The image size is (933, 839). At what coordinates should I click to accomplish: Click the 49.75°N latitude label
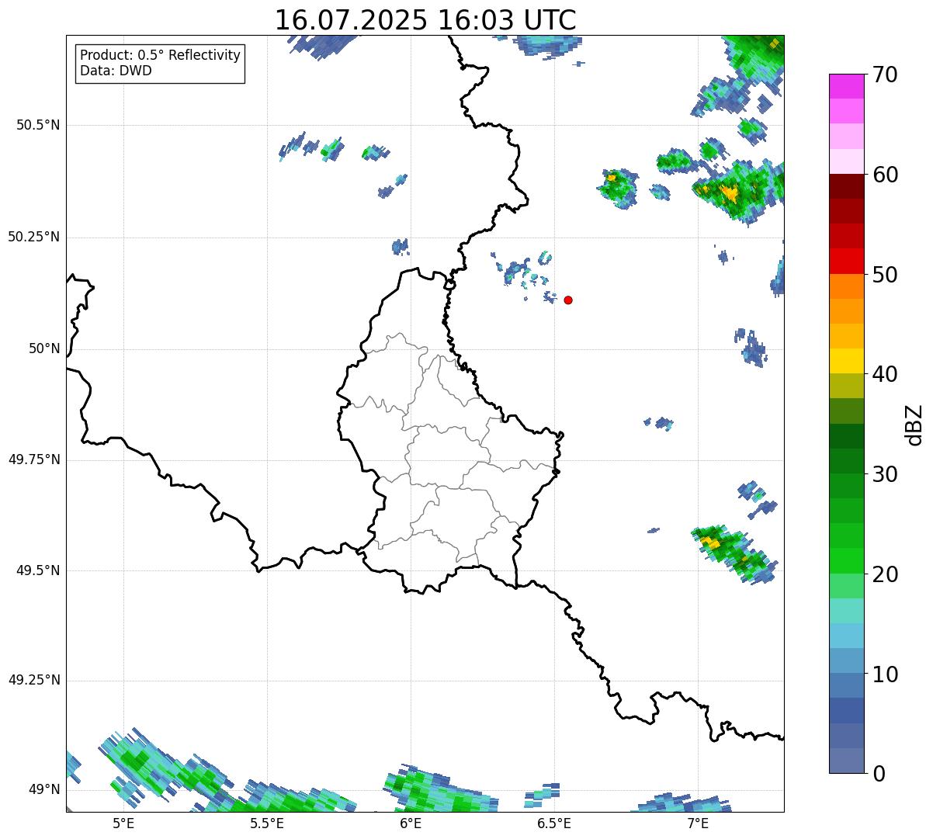pyautogui.click(x=33, y=459)
